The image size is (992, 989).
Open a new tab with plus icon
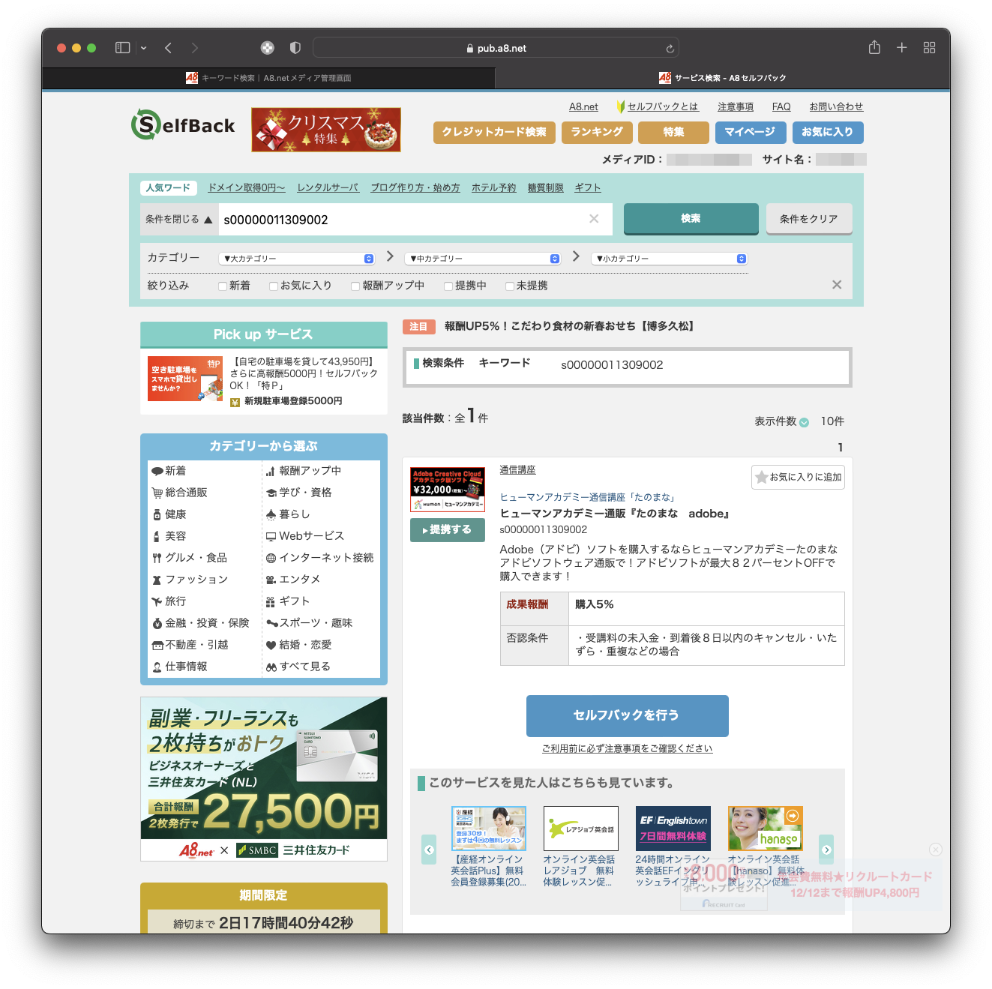(902, 48)
